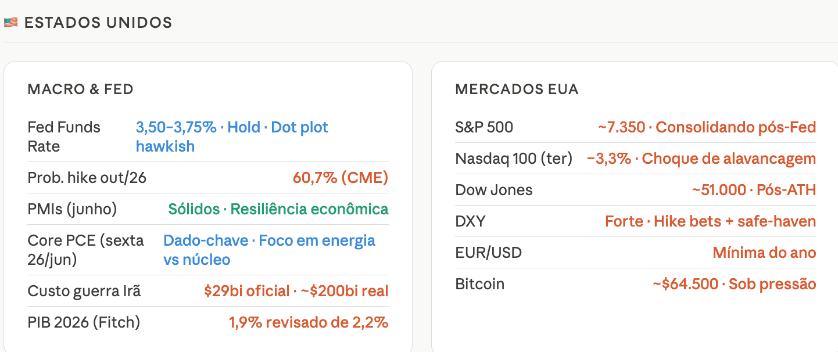The height and width of the screenshot is (352, 838).
Task: Click the PIB 2026 1,9% revisado value
Action: (309, 322)
